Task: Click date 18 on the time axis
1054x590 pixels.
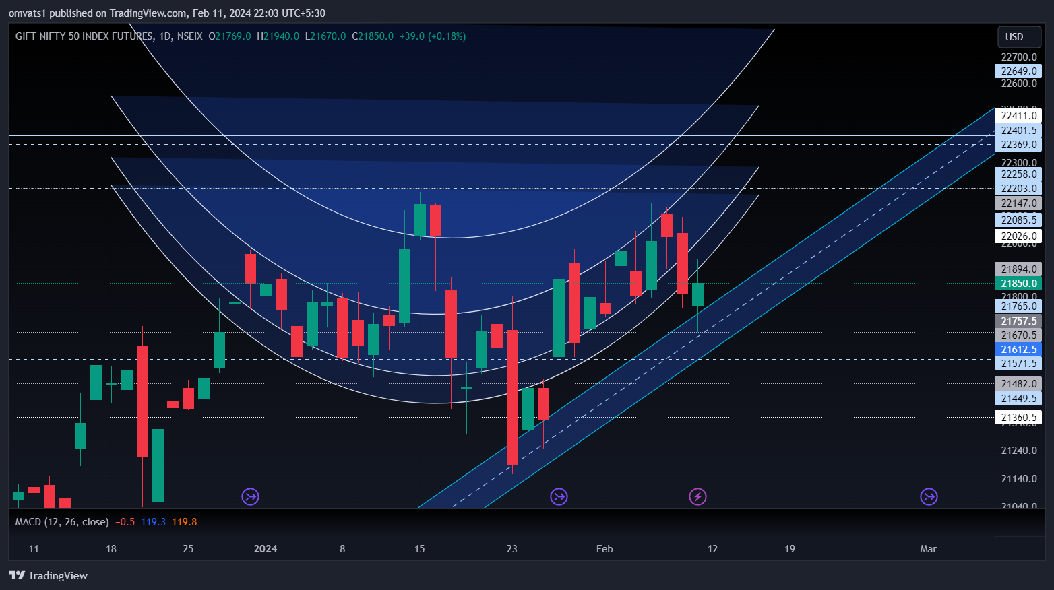Action: (111, 549)
